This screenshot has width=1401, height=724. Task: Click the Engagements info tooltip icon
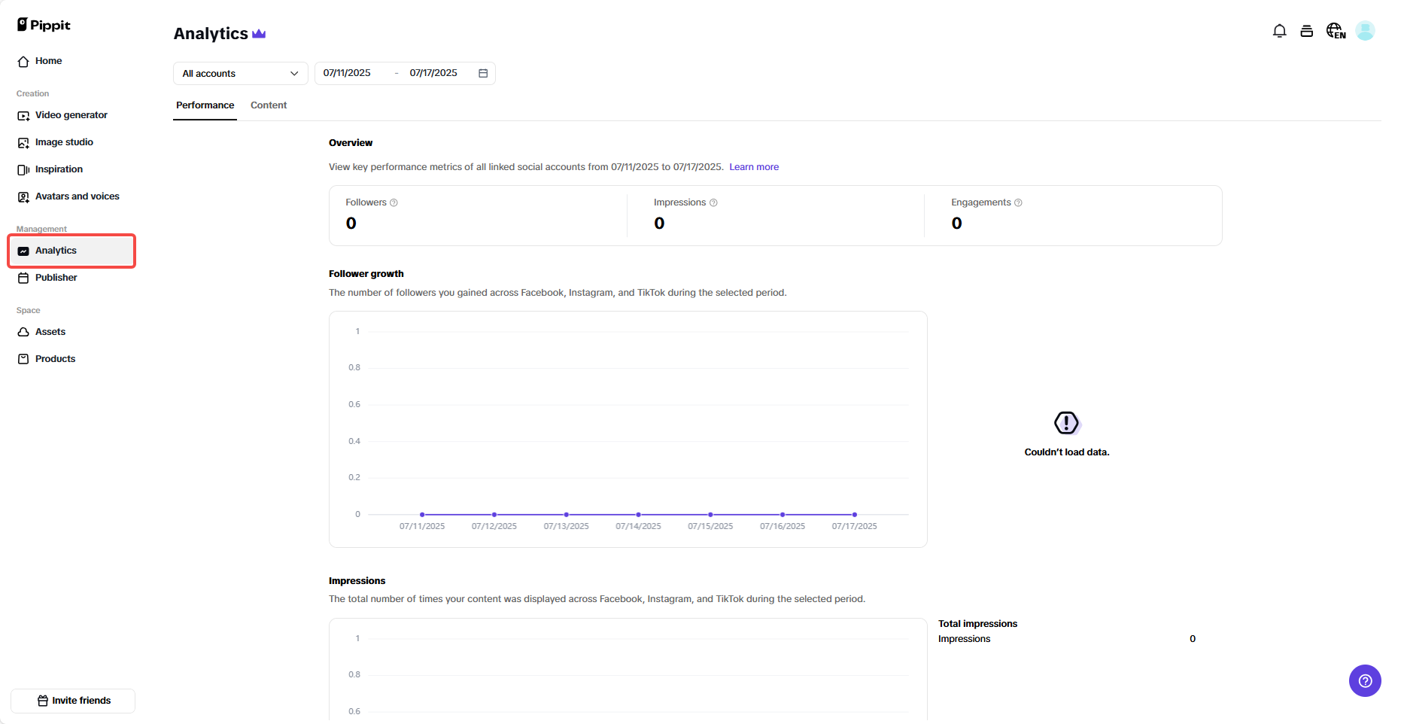(1018, 202)
